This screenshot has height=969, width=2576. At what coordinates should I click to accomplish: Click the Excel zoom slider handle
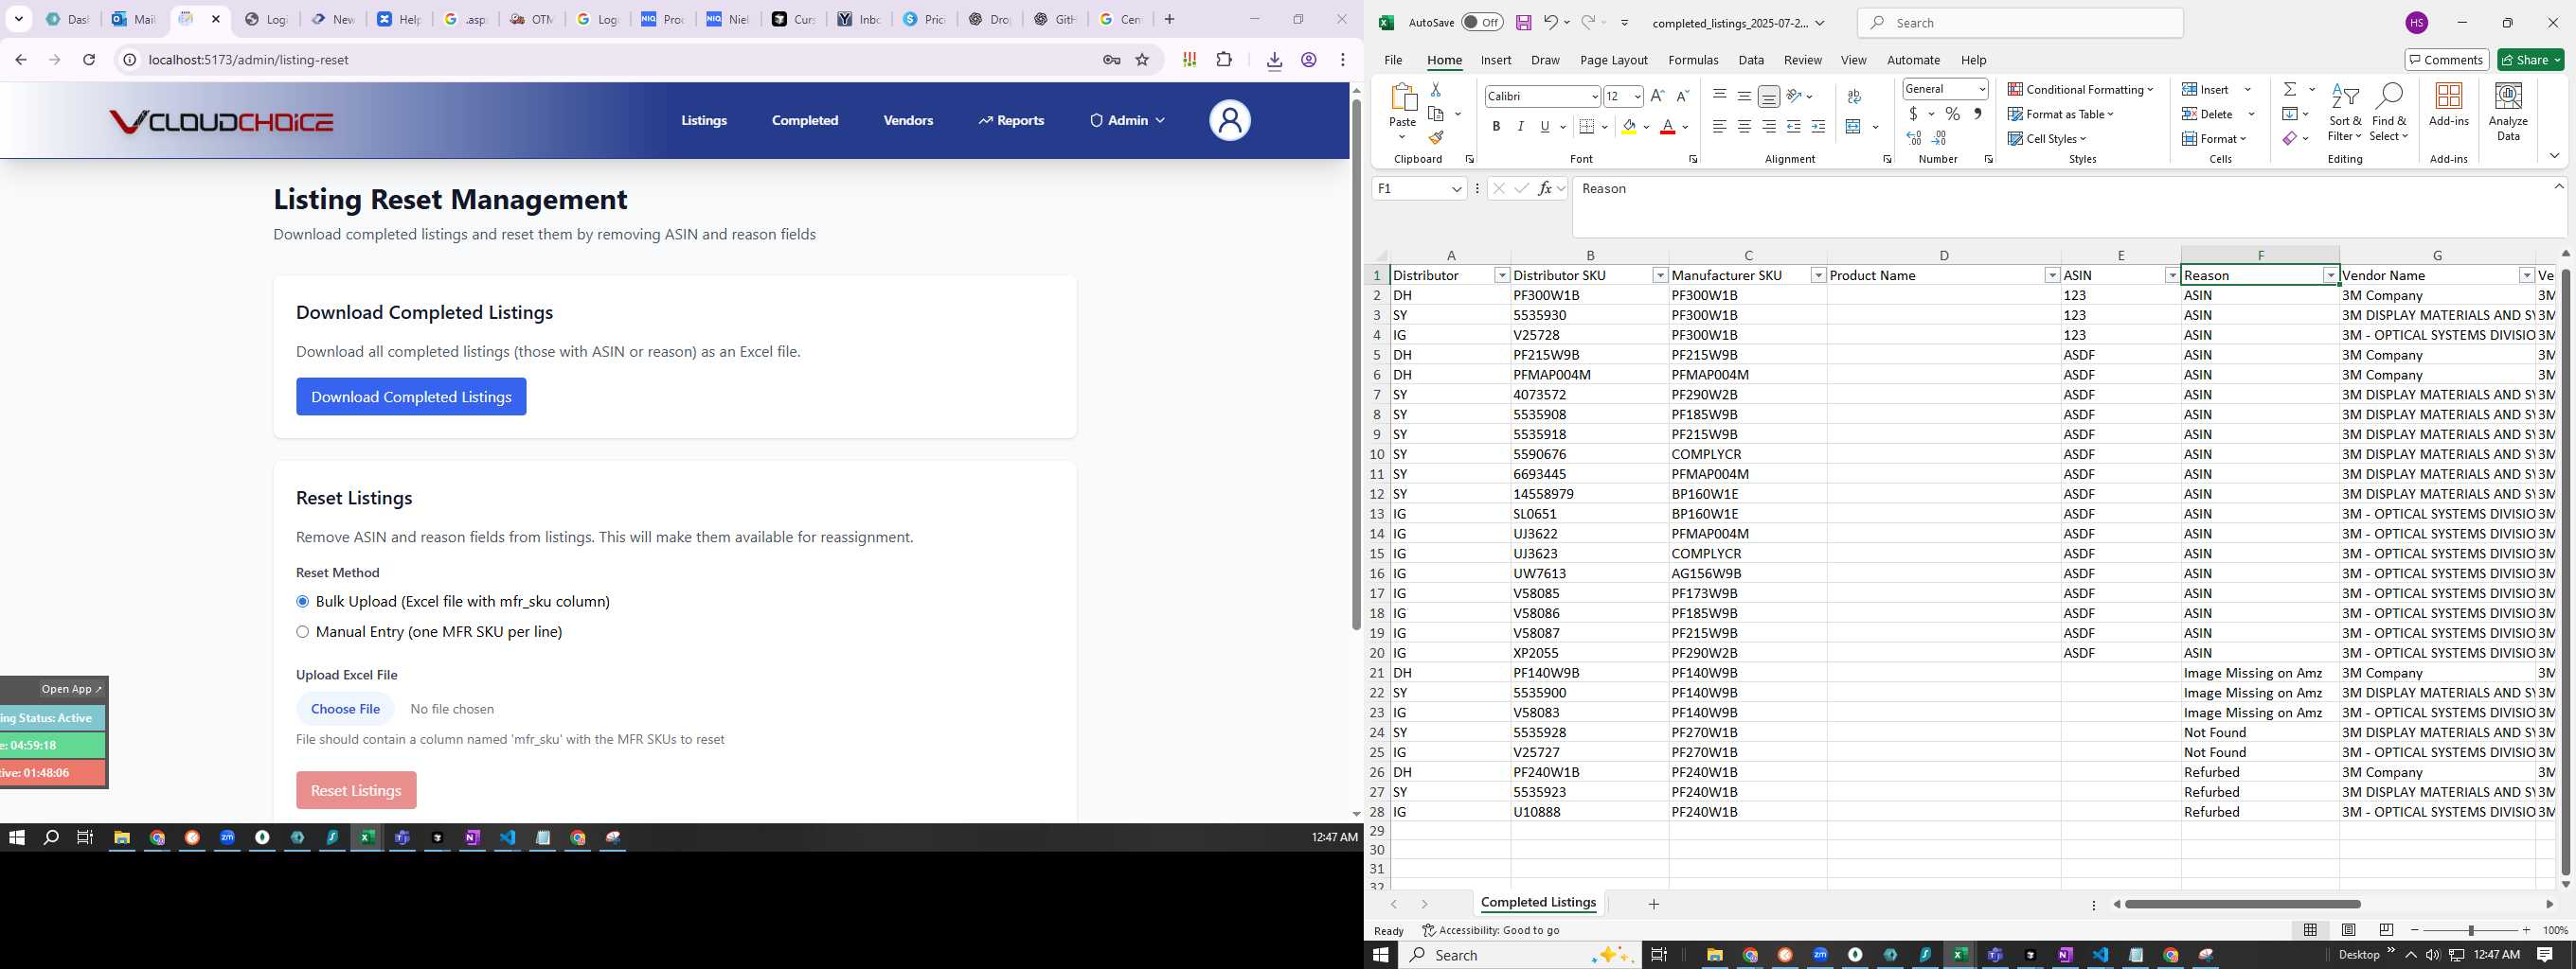[x=2470, y=930]
